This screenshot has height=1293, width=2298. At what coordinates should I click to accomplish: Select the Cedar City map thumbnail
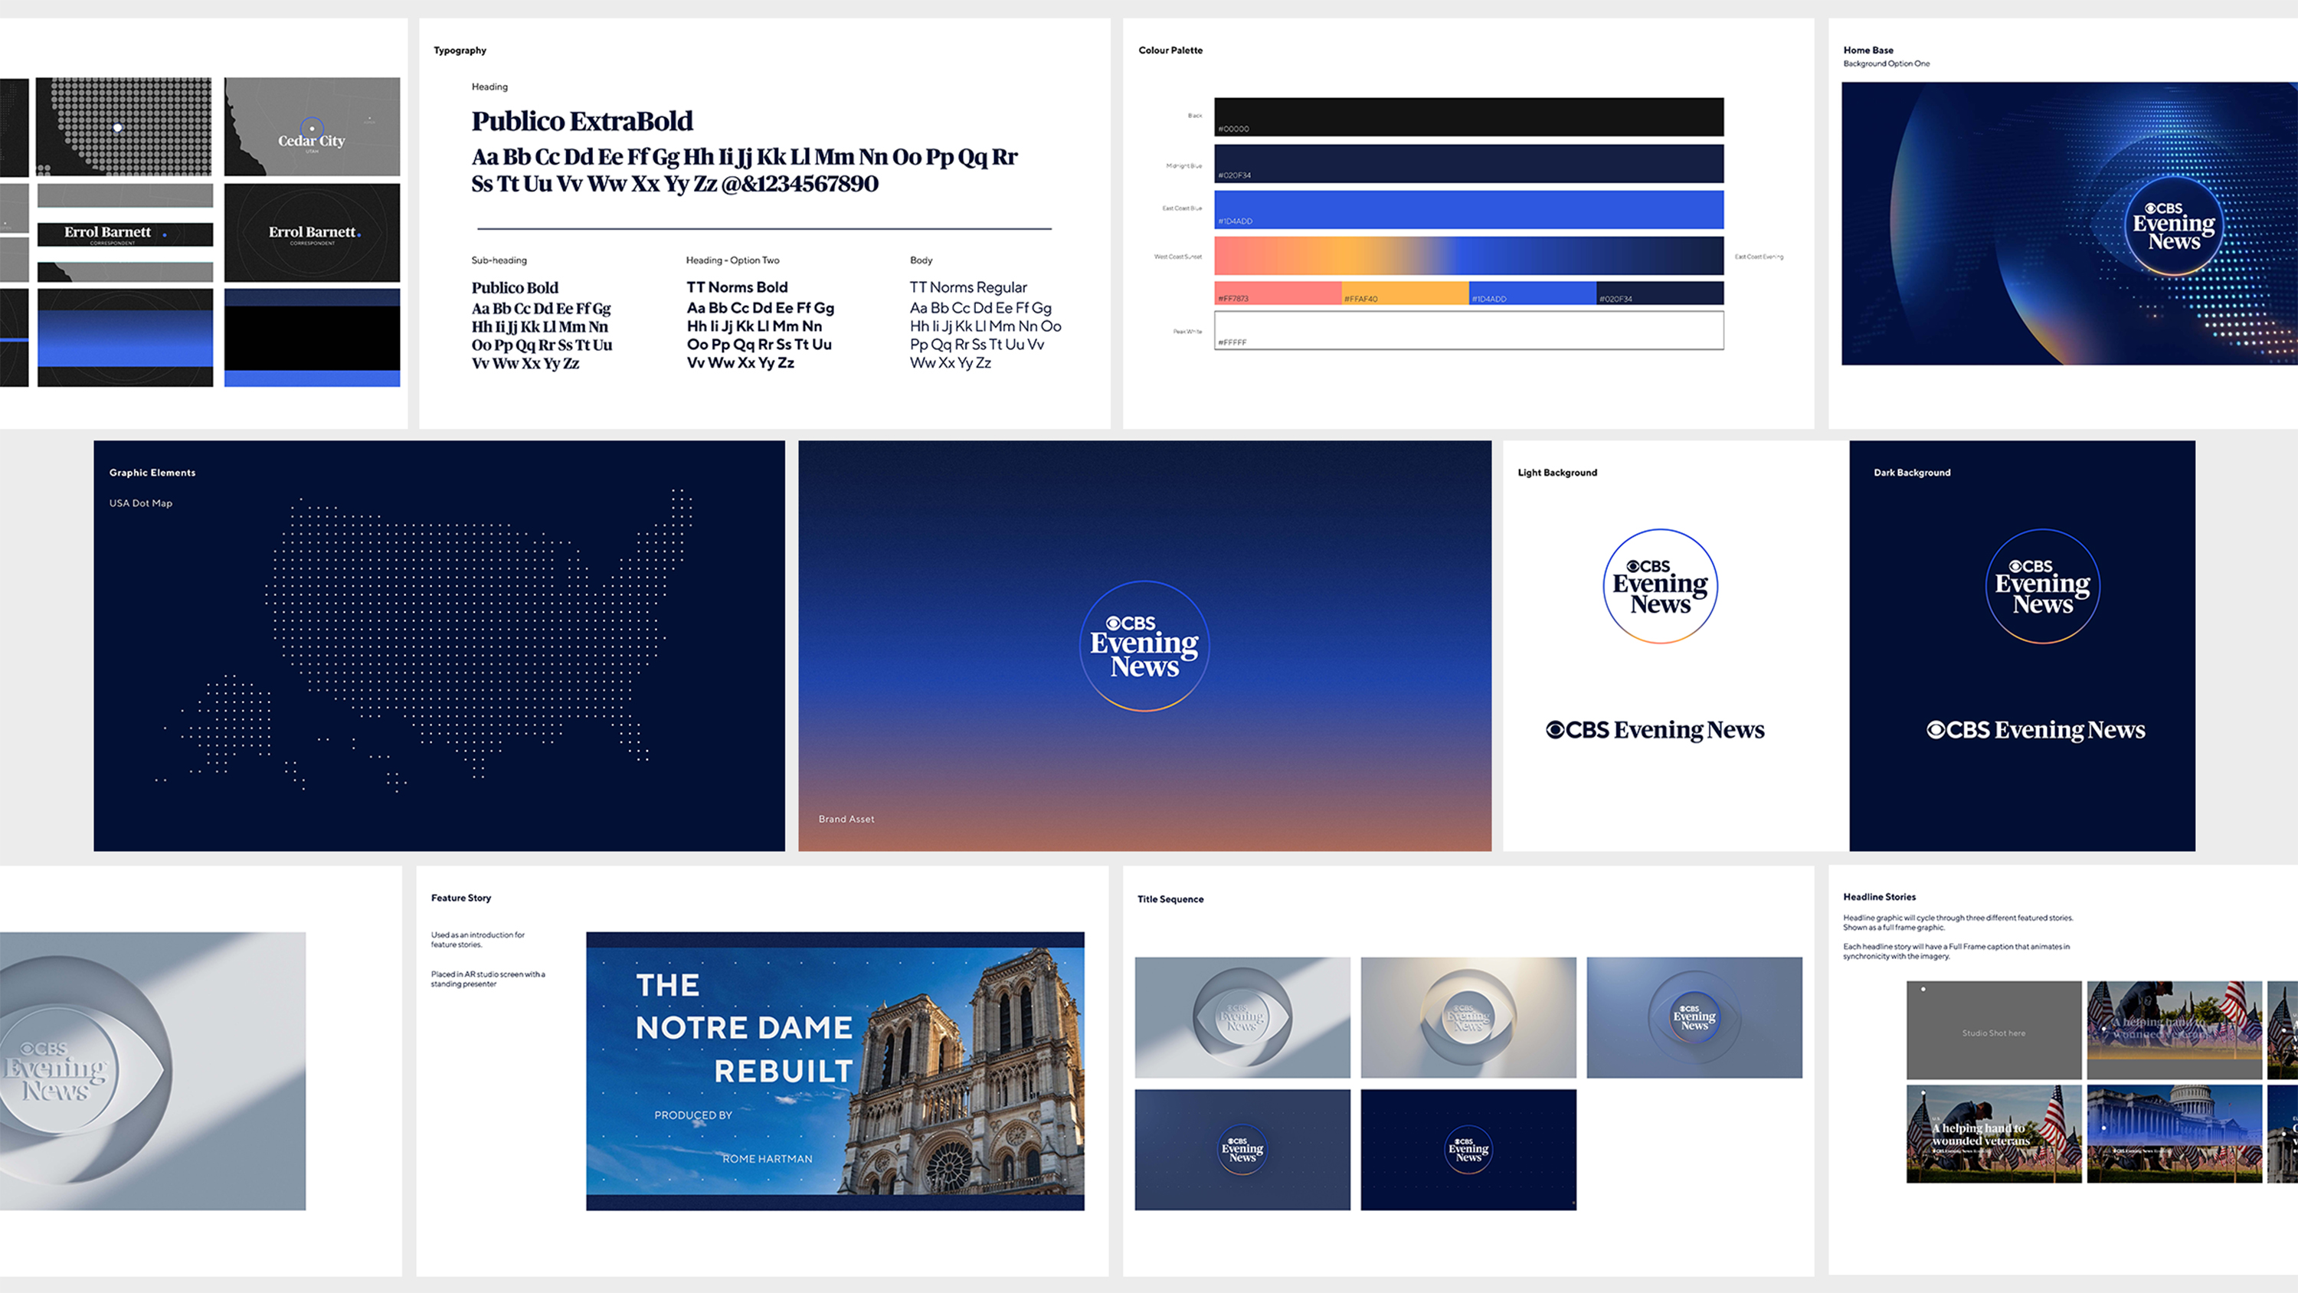(311, 126)
